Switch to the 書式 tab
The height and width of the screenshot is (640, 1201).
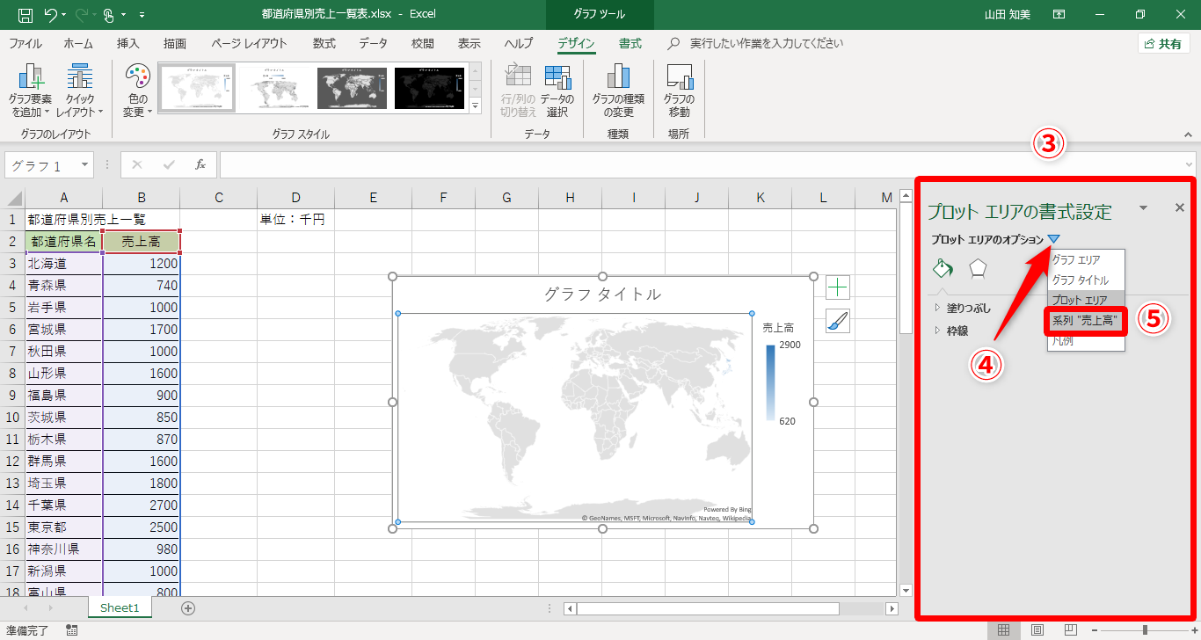[x=630, y=43]
